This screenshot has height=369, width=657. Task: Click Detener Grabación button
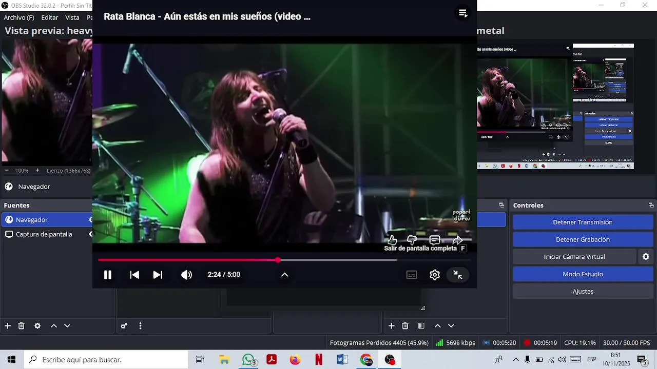click(x=583, y=239)
